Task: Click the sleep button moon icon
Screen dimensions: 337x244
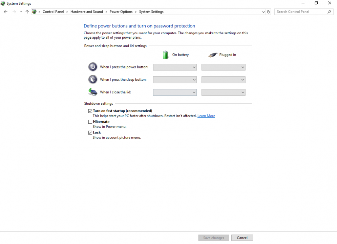Action: tap(93, 79)
